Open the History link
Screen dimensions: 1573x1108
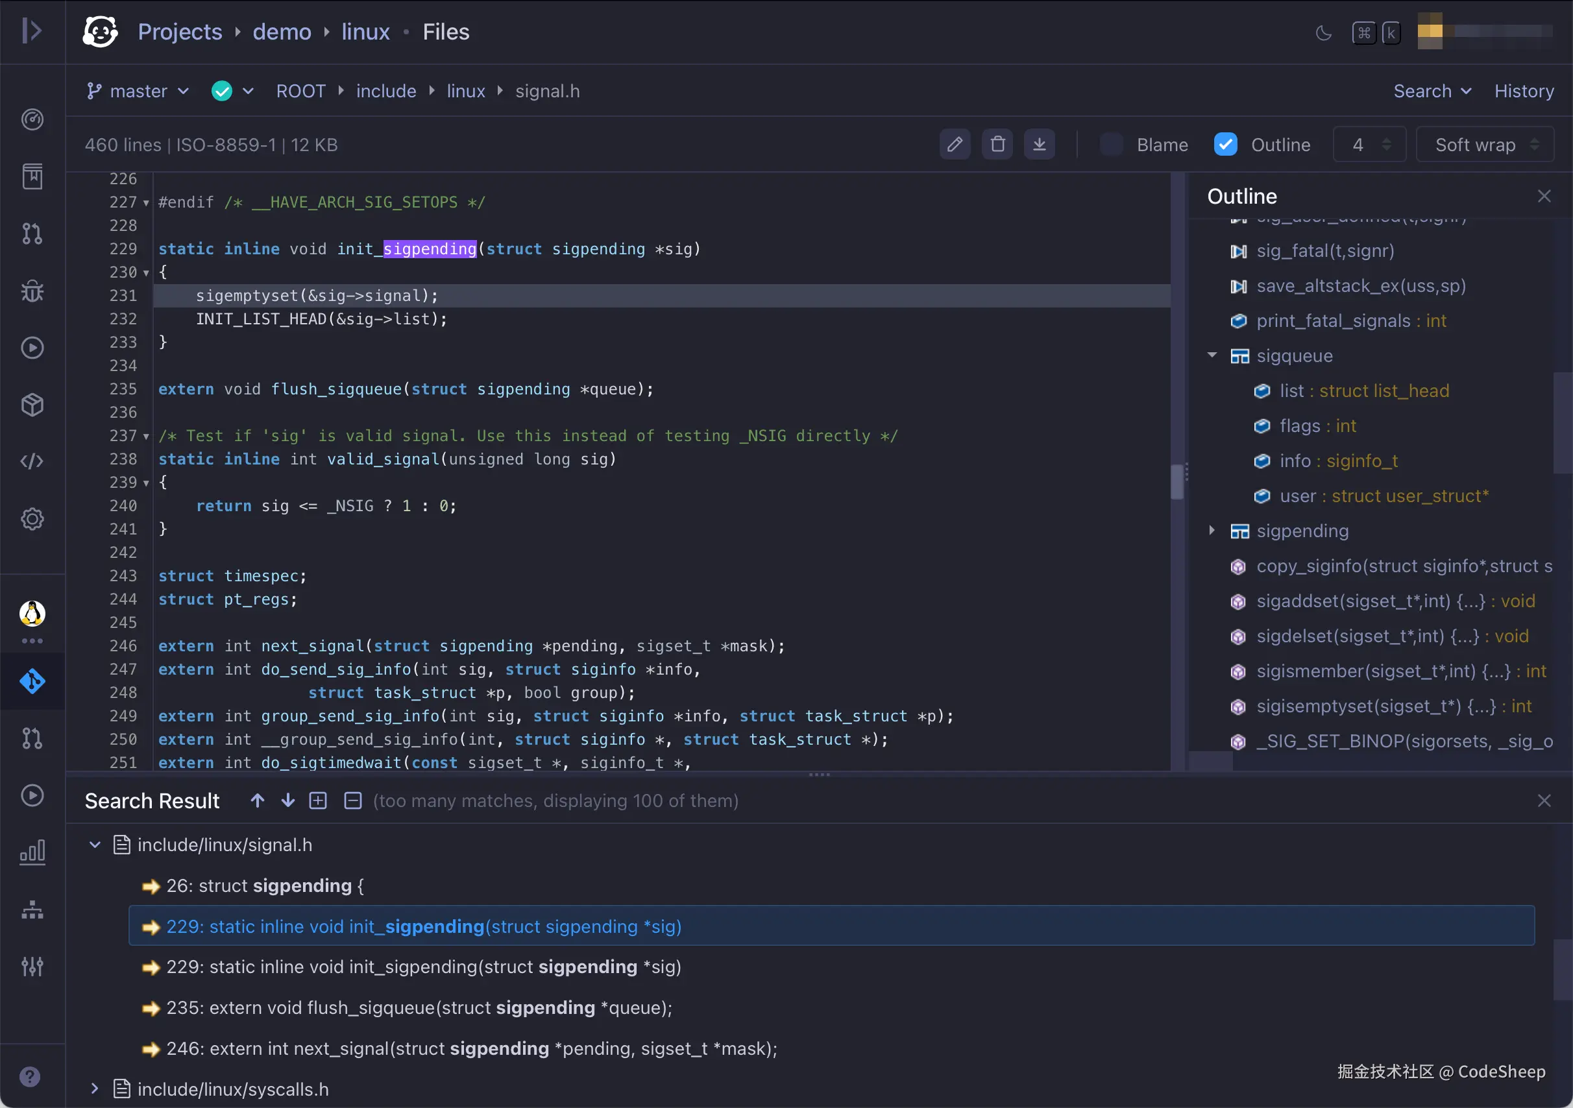(x=1523, y=91)
